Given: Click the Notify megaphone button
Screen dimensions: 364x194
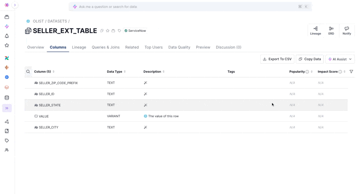Looking at the screenshot, I should (x=347, y=30).
